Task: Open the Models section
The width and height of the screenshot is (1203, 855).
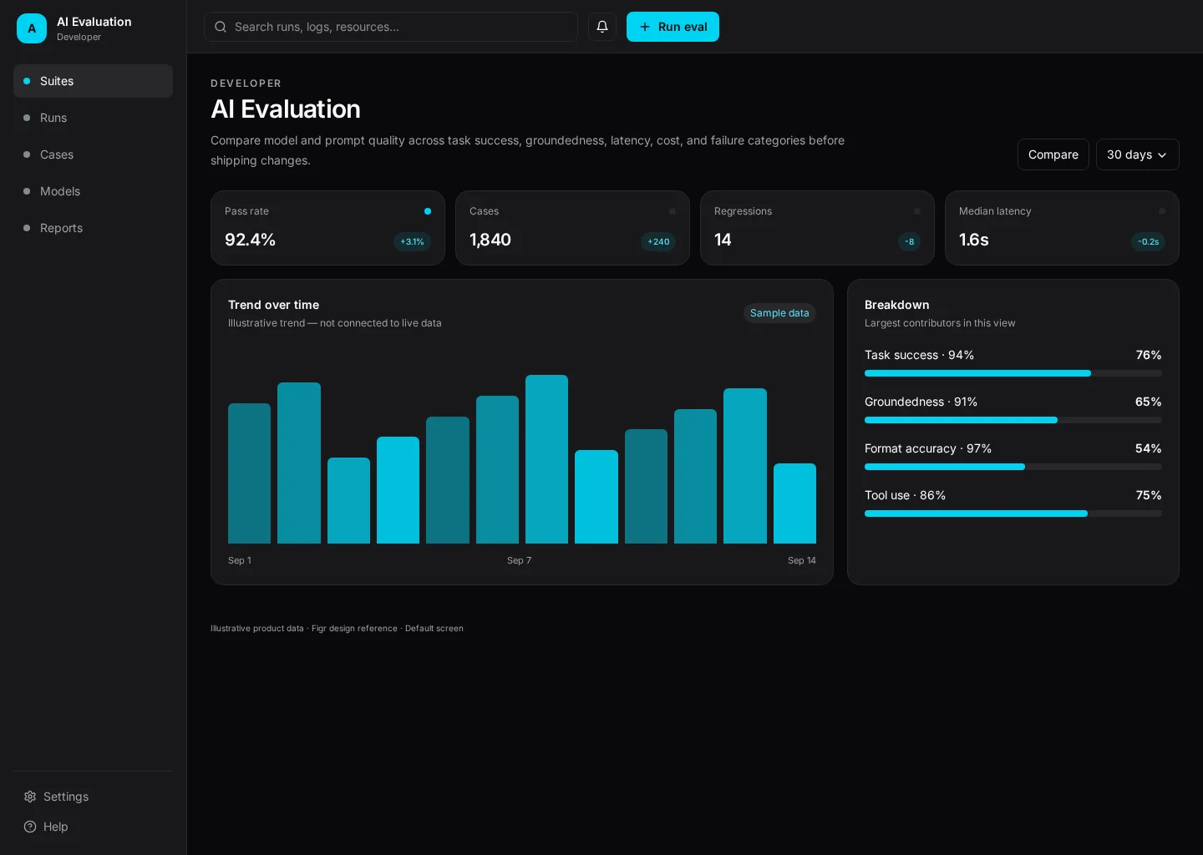Action: 93,191
